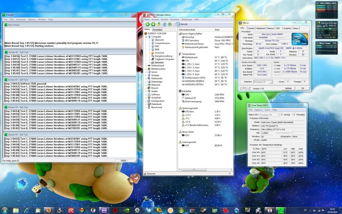
Task: Switch to the Memory tab in CPU-Z
Action: 271,28
